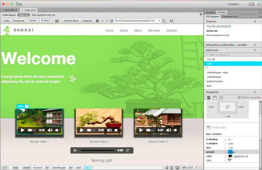Click the code tag selector icon in status bar

point(5,168)
